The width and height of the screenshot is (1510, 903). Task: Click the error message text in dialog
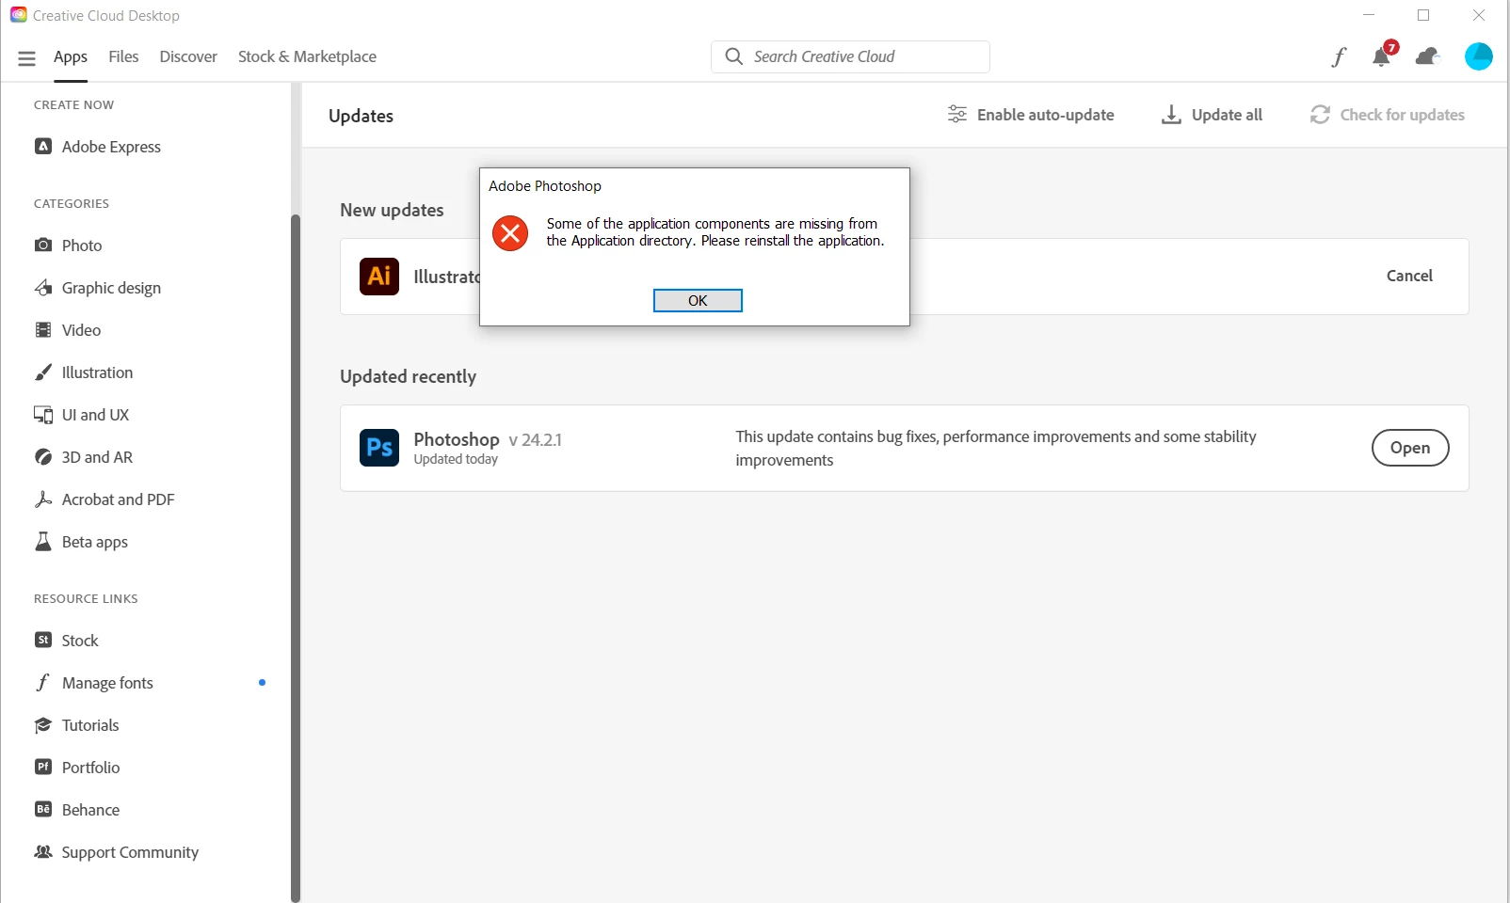tap(715, 232)
